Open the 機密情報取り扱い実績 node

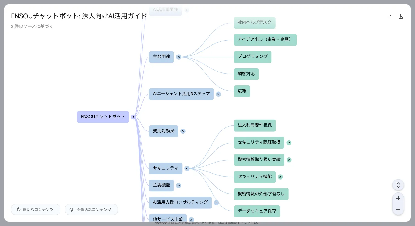(x=259, y=160)
